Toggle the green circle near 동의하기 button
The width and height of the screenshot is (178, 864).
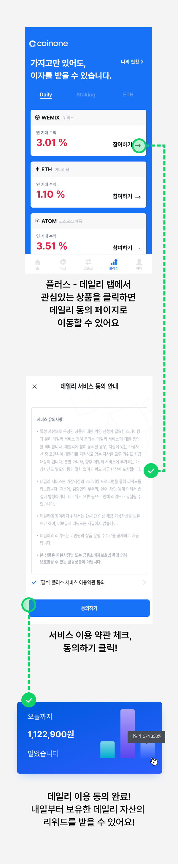pyautogui.click(x=29, y=605)
